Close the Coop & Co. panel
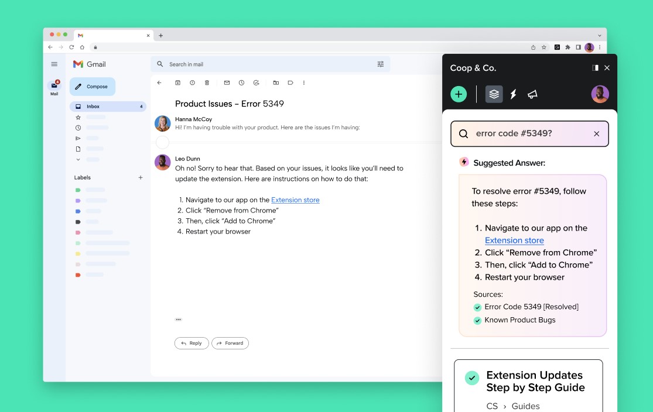 [607, 68]
